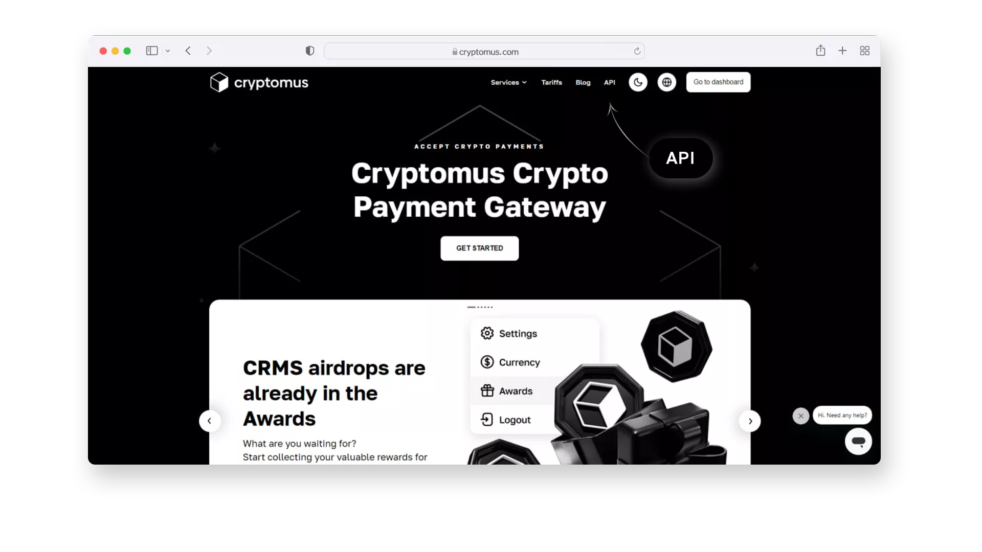Screen dimensions: 982x552
Task: Click the Awards gift icon
Action: [x=486, y=391]
